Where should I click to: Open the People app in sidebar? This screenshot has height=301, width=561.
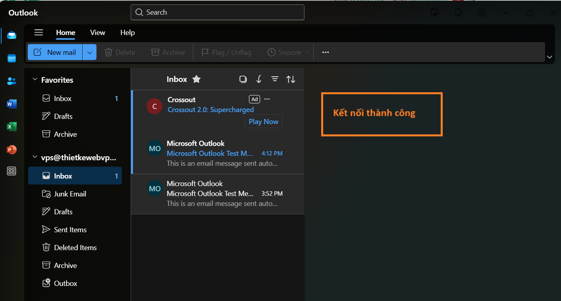(x=12, y=81)
